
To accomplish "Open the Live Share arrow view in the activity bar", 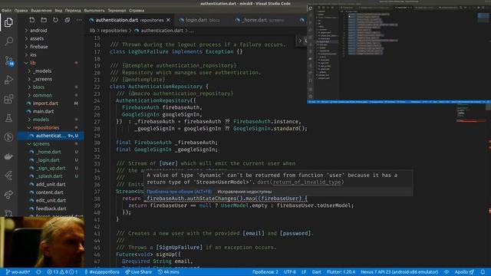I will (8, 195).
